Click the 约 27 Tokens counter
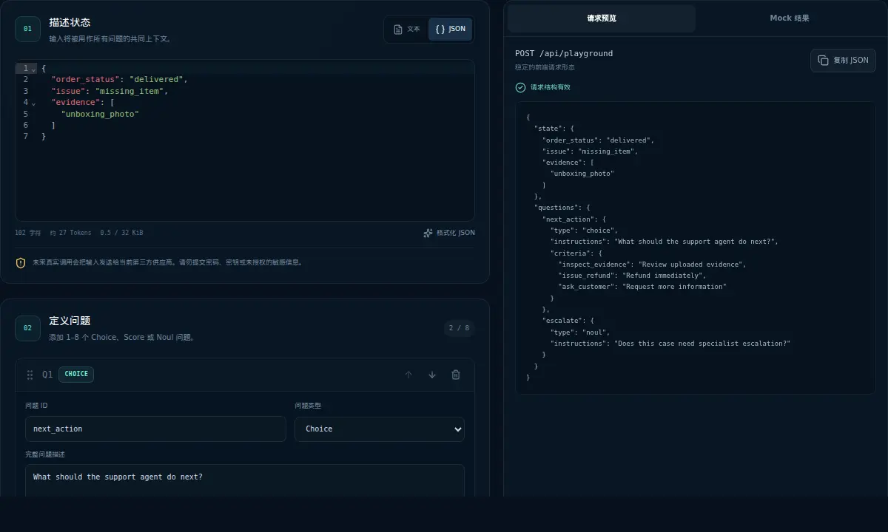This screenshot has height=532, width=888. [x=71, y=233]
